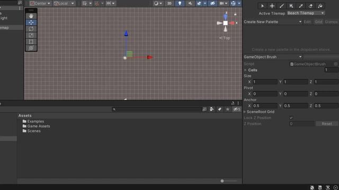Open the Create New Palette dropdown

[x=272, y=22]
